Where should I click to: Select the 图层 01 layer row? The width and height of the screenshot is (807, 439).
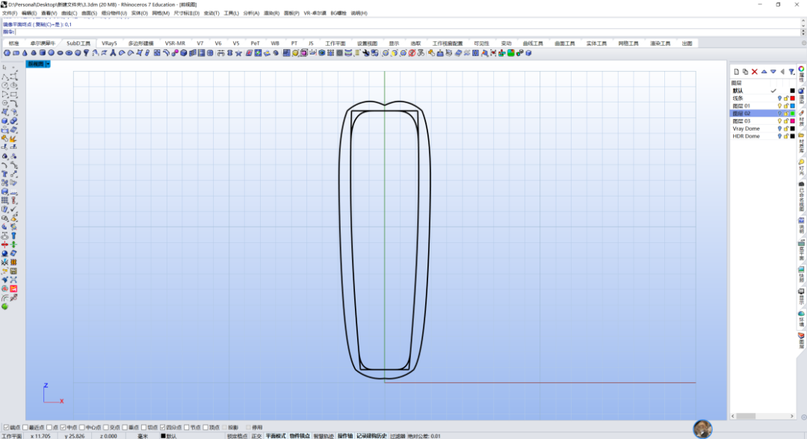[763, 106]
